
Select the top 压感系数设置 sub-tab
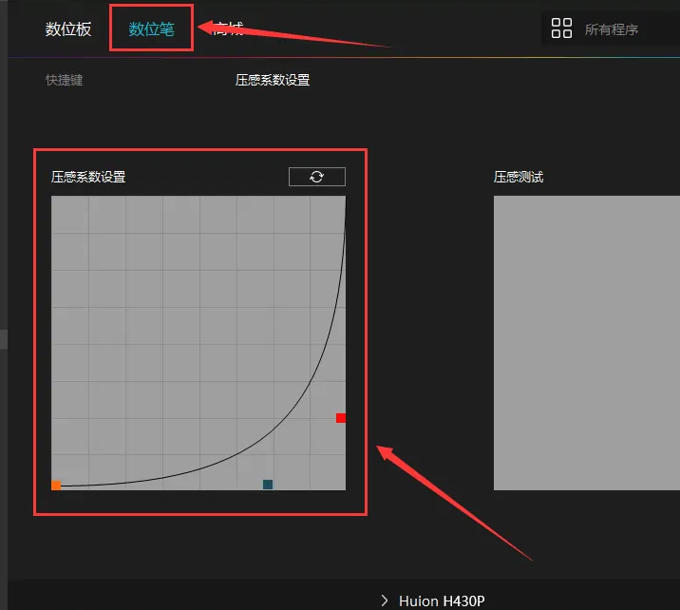pyautogui.click(x=273, y=80)
